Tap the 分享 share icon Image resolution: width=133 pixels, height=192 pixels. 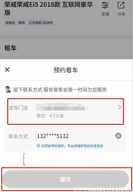pos(121,5)
